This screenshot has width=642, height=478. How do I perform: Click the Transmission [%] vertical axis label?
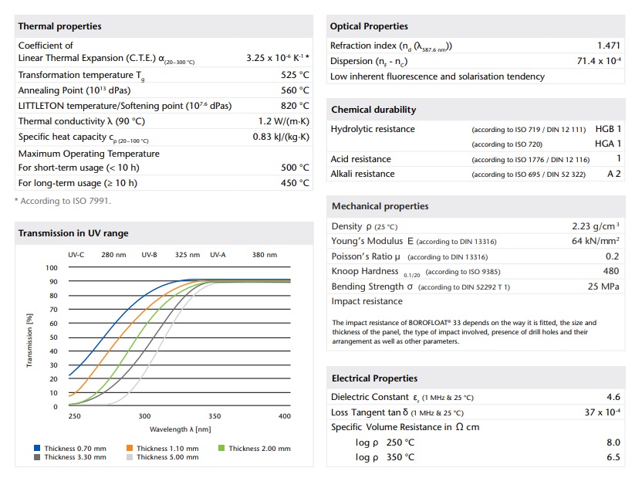coord(29,340)
